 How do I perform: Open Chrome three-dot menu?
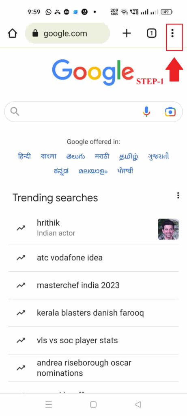pyautogui.click(x=172, y=33)
